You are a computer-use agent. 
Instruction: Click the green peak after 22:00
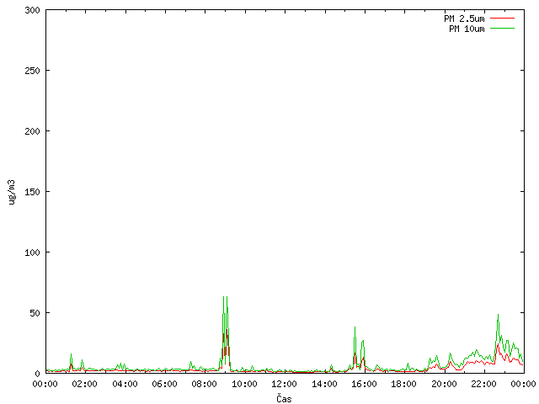[498, 315]
